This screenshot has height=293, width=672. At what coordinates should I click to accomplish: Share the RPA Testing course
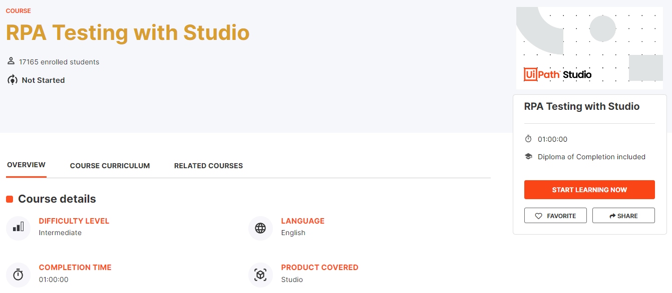[x=623, y=215]
